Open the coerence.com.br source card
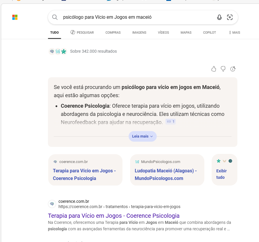This screenshot has height=242, width=259. click(x=85, y=170)
